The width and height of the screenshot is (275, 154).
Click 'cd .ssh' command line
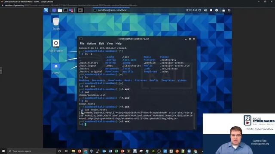[90, 86]
